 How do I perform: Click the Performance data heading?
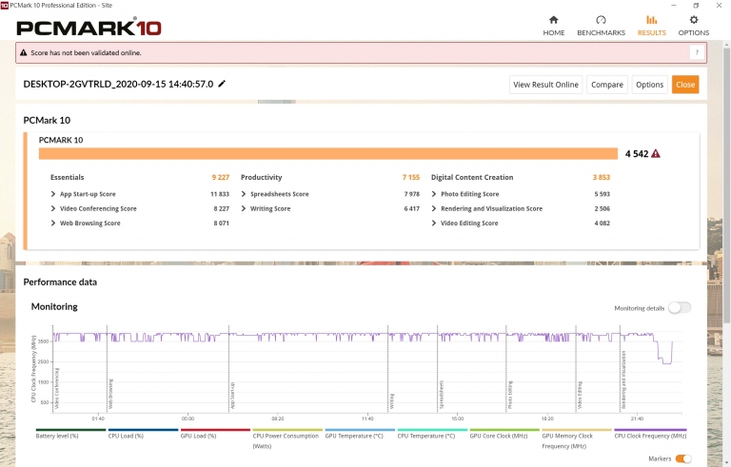pos(60,282)
